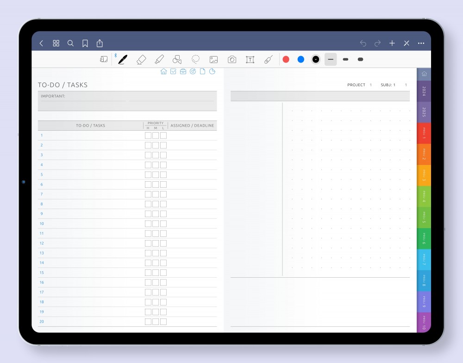463x363 pixels.
Task: Open the PROJ 1 red tab
Action: [424, 133]
